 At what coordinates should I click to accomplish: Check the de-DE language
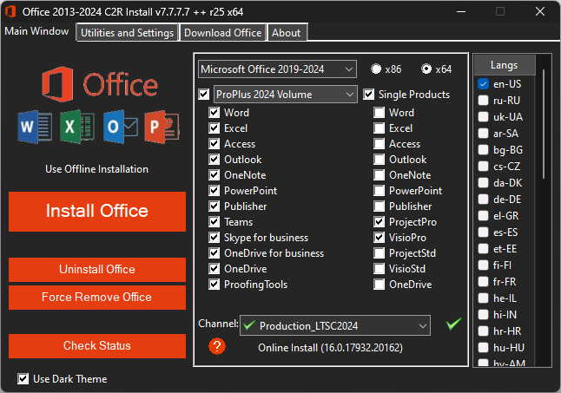click(484, 200)
